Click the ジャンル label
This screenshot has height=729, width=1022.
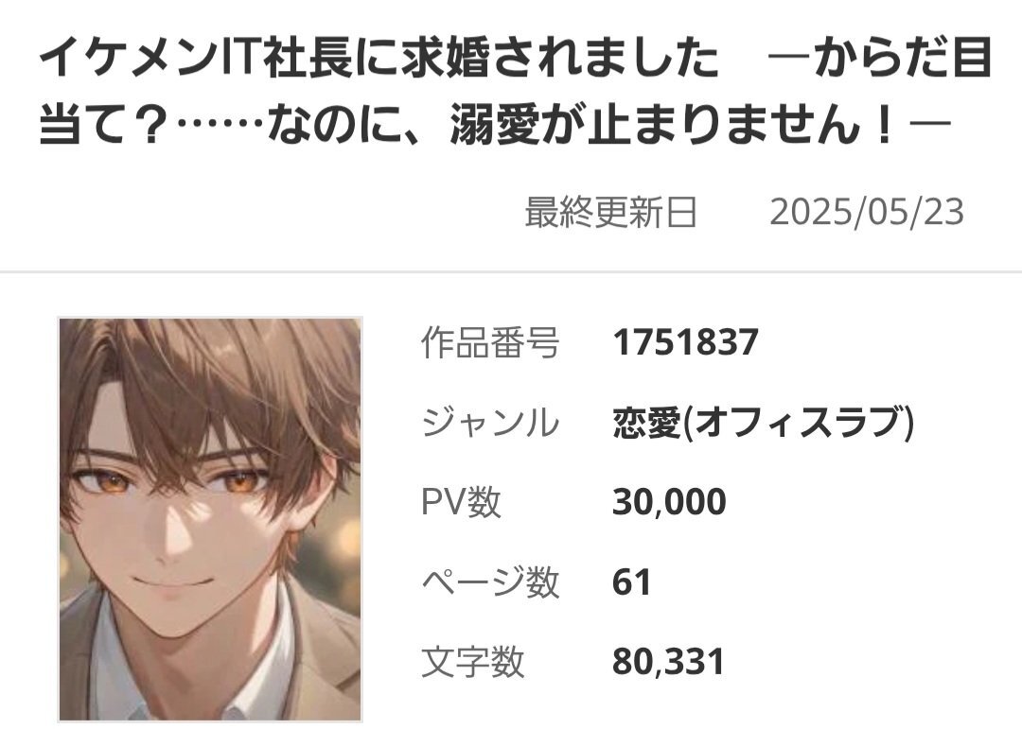click(490, 422)
